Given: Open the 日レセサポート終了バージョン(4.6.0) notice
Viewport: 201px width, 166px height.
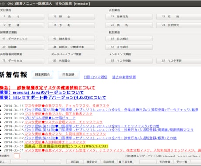Looking at the screenshot, I should [53, 97].
